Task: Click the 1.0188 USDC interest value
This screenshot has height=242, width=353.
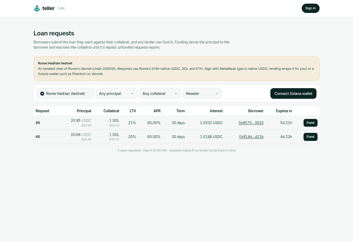Action: click(211, 137)
